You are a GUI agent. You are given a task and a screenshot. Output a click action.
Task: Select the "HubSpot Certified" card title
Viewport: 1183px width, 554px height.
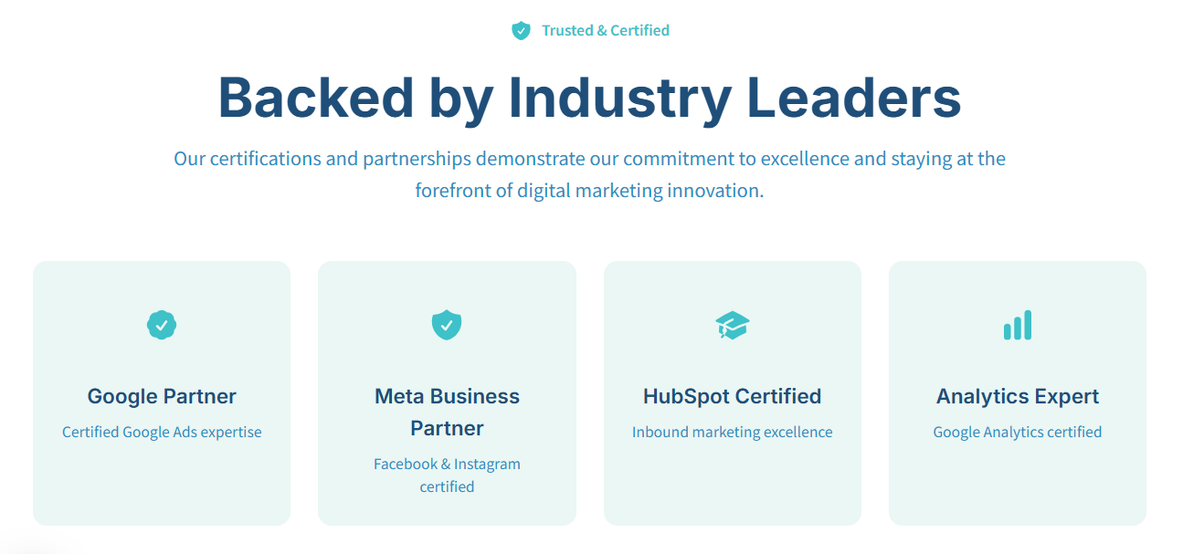click(x=732, y=396)
